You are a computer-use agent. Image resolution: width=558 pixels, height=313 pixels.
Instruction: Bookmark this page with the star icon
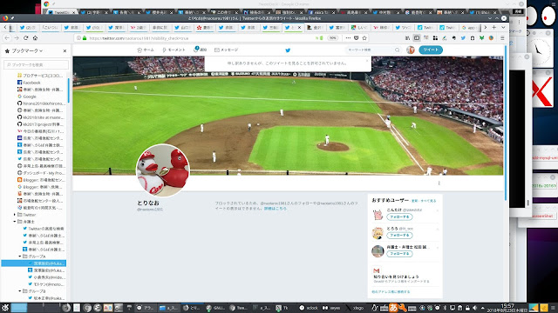tap(364, 38)
